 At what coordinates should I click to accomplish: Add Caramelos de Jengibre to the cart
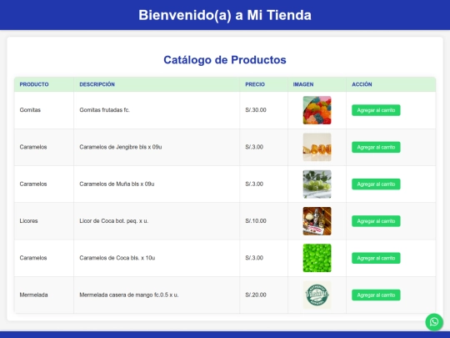[376, 147]
